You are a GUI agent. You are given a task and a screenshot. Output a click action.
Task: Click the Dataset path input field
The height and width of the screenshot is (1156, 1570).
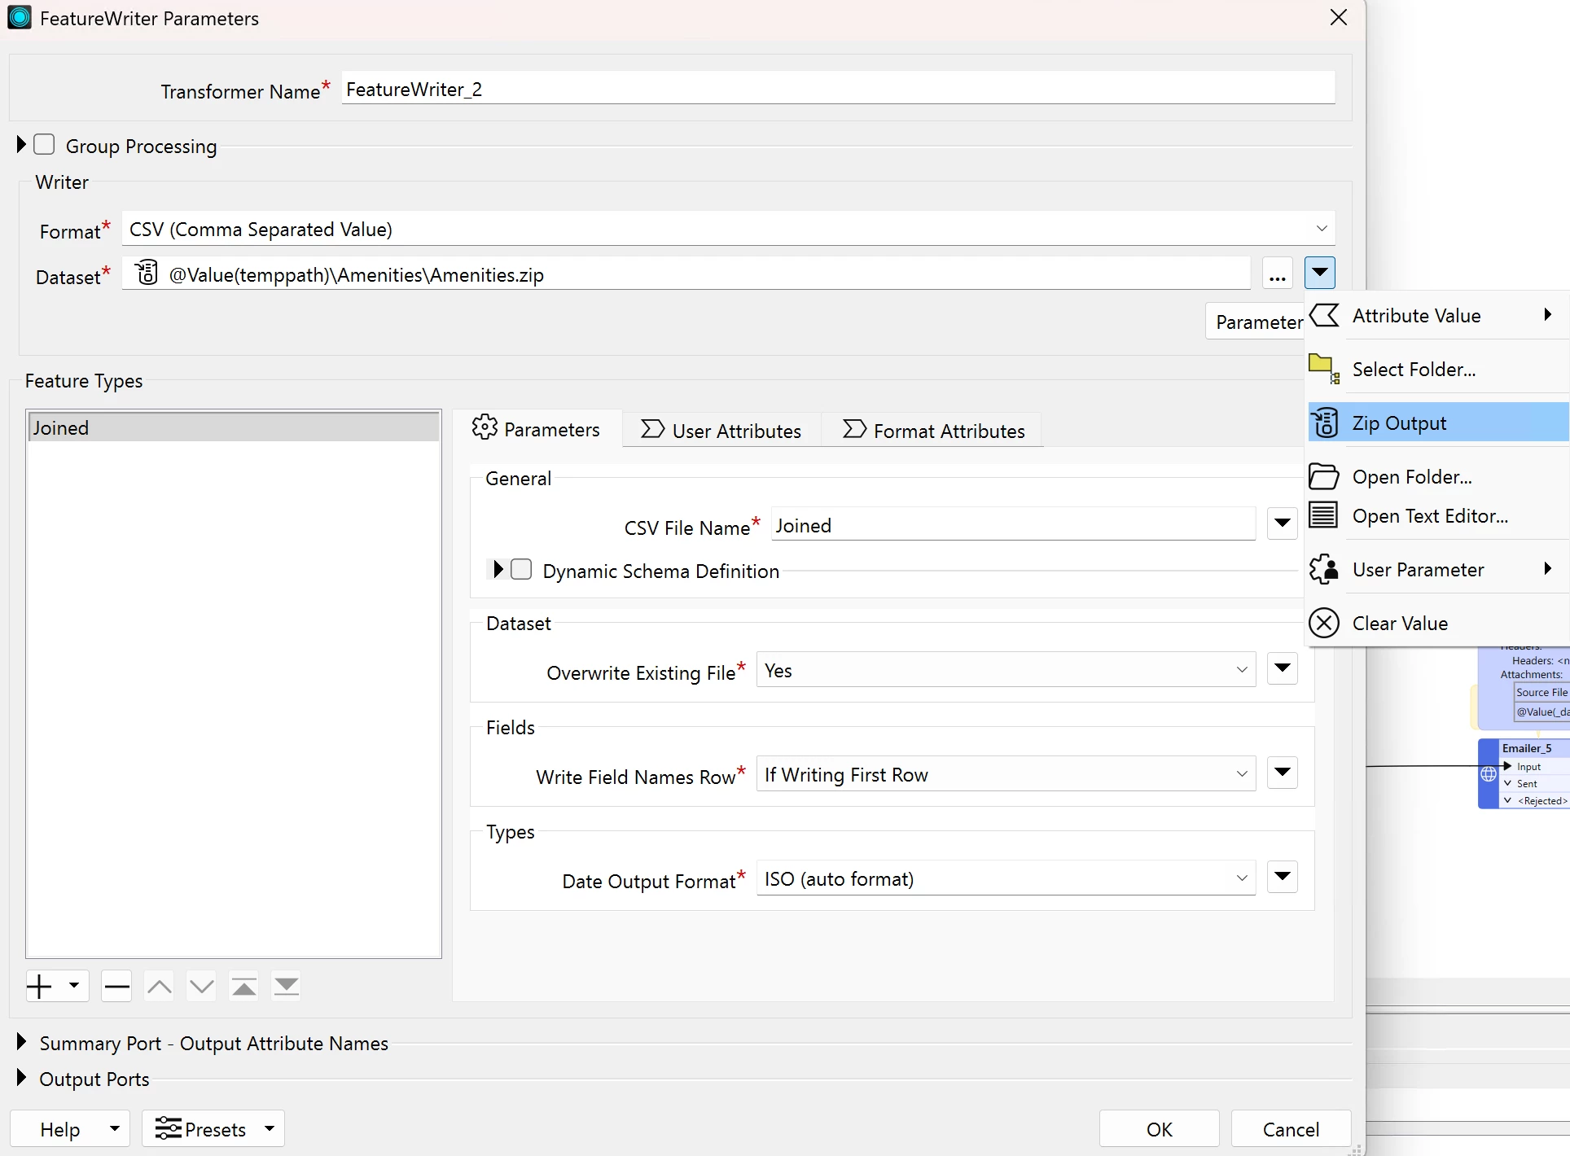pyautogui.click(x=686, y=274)
